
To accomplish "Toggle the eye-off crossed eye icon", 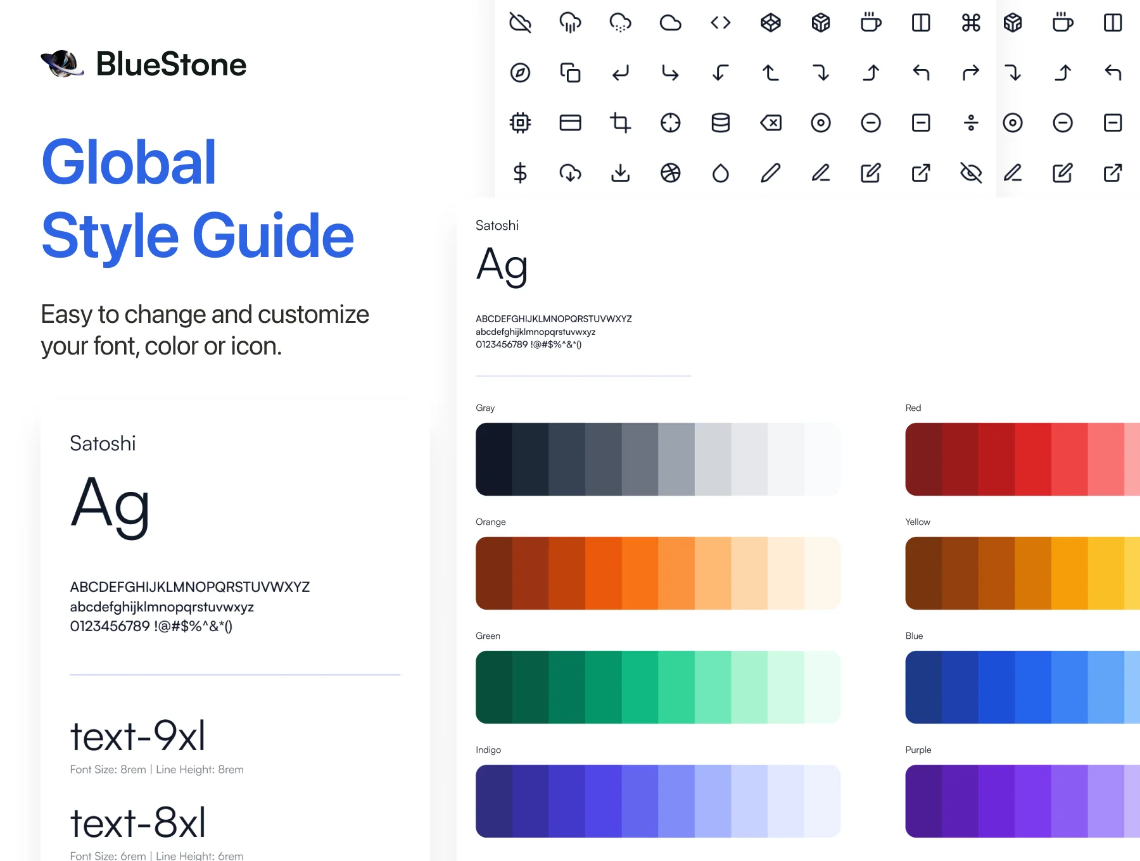I will coord(971,173).
